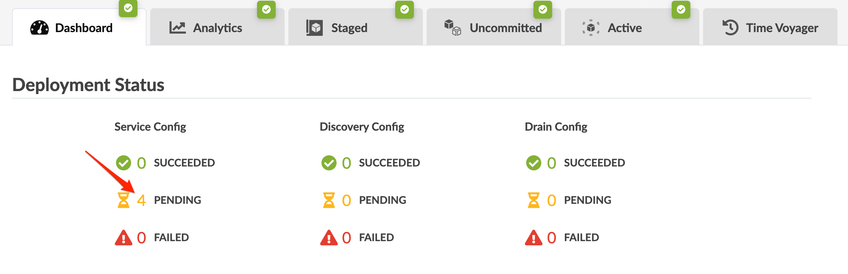The height and width of the screenshot is (274, 848).
Task: Open the Uncommitted tab
Action: coord(505,28)
